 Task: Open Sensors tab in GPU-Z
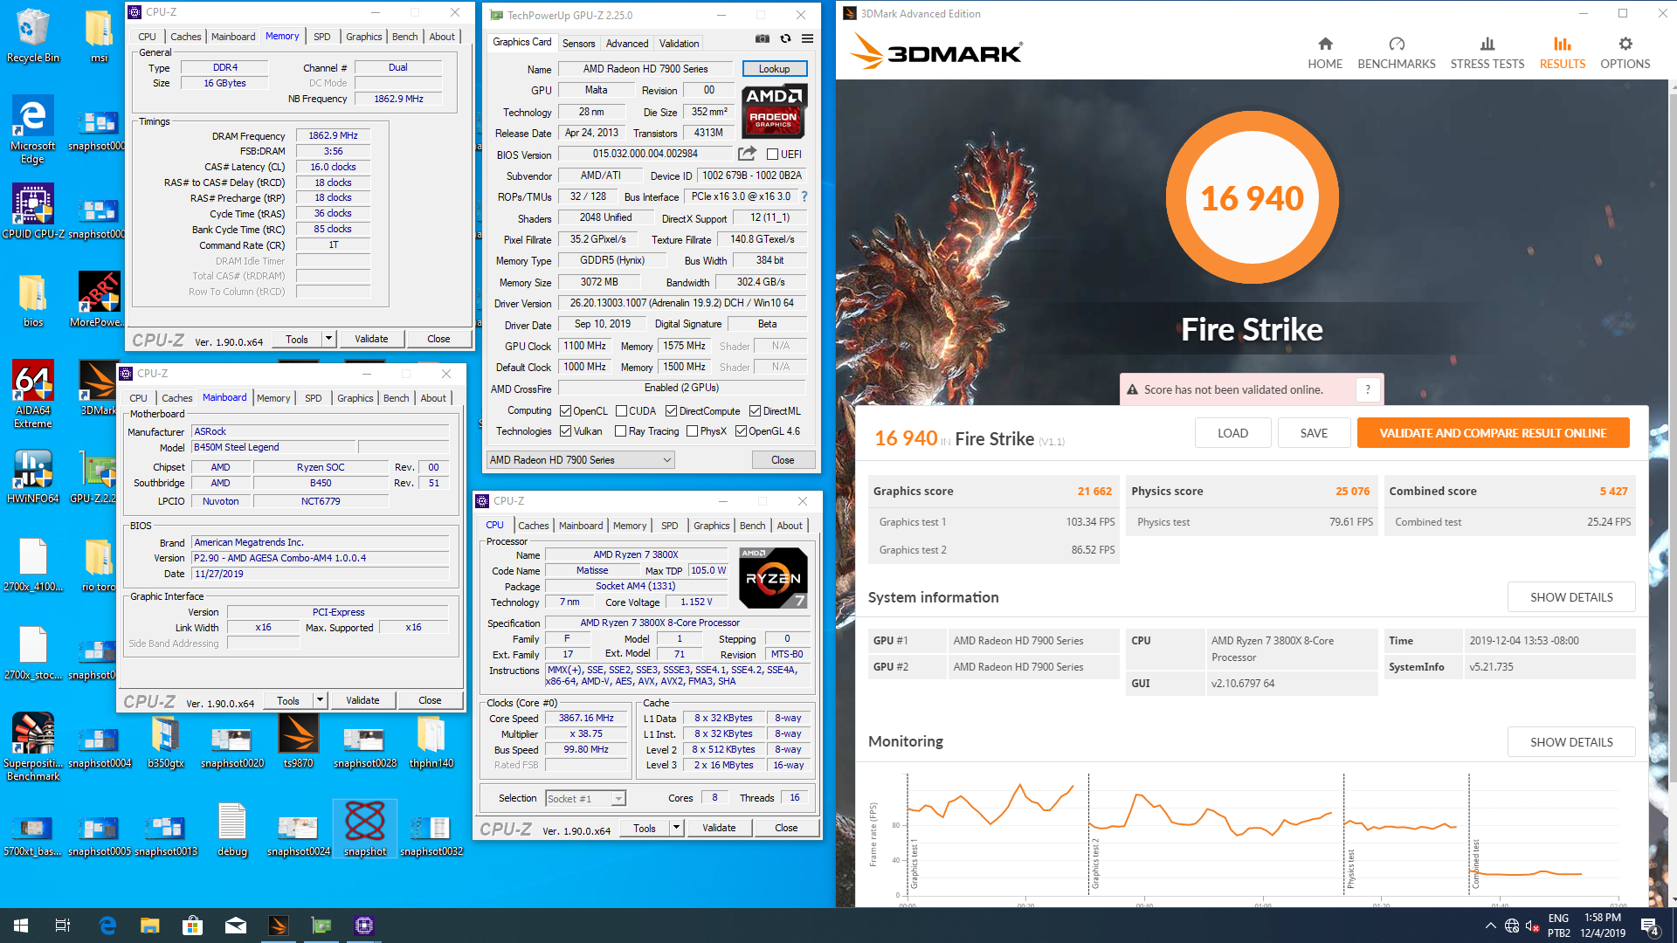point(578,43)
